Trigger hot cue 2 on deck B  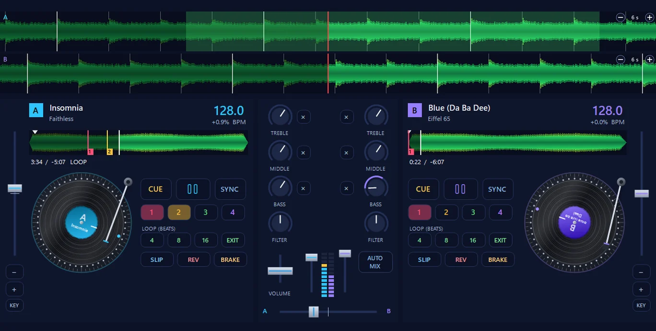click(x=446, y=212)
